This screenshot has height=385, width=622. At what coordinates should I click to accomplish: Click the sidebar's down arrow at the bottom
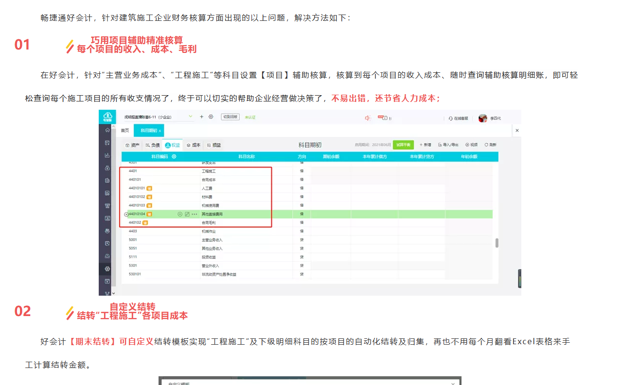coord(114,293)
